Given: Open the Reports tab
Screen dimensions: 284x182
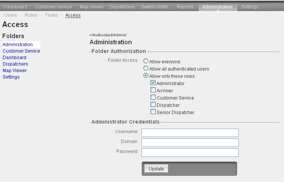Looking at the screenshot, I should [x=185, y=7].
